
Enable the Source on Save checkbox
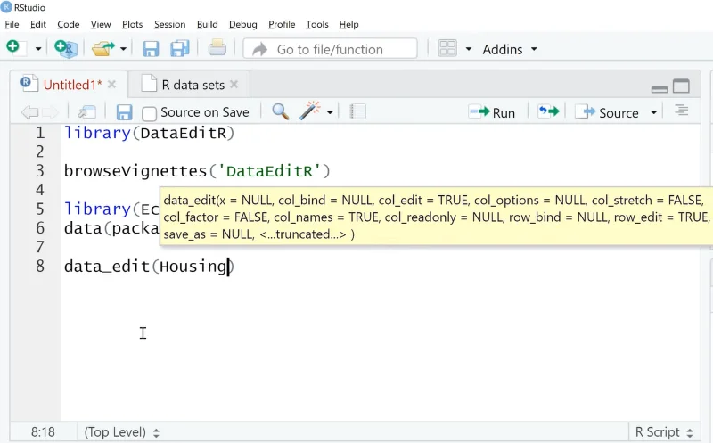coord(149,113)
